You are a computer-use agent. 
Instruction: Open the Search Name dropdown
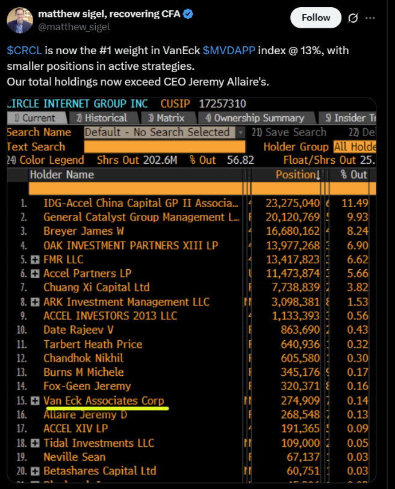point(241,132)
